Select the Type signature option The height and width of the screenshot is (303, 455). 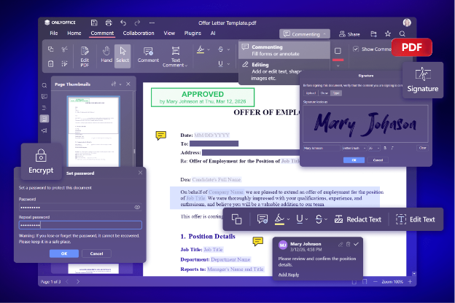(336, 93)
